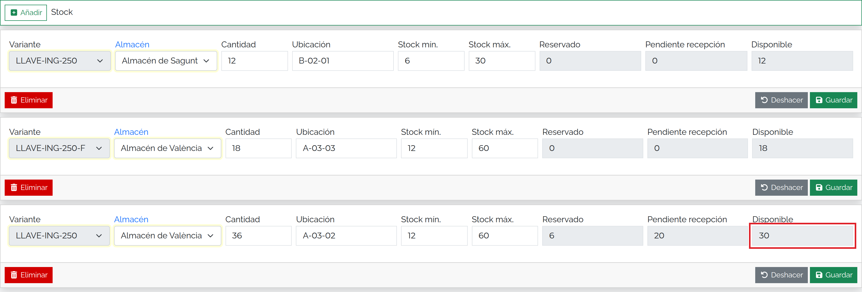Save the Almacén de Sagunt stock row
Viewport: 862px width, 292px height.
(x=833, y=100)
